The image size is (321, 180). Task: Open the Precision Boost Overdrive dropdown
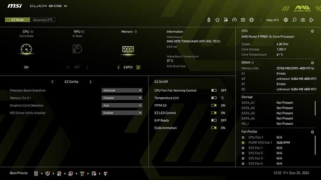click(x=122, y=91)
